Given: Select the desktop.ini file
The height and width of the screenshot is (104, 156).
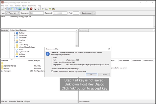Looking at the screenshot, I should (x=7, y=71).
